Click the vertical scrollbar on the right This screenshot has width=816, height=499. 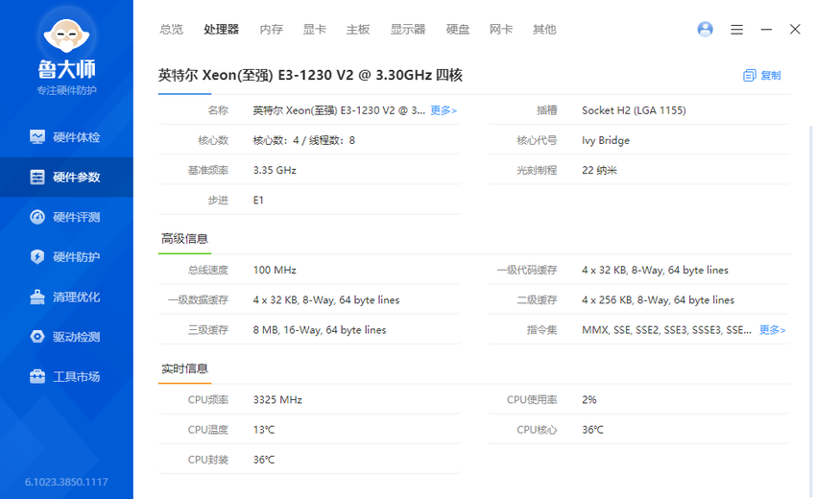(x=810, y=310)
